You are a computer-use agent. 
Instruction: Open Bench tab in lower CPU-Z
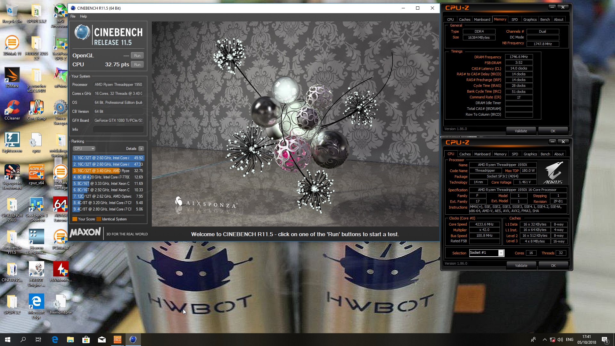coord(545,154)
